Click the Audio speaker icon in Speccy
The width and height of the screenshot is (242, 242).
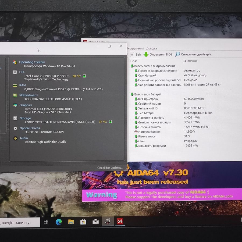(x=15, y=138)
